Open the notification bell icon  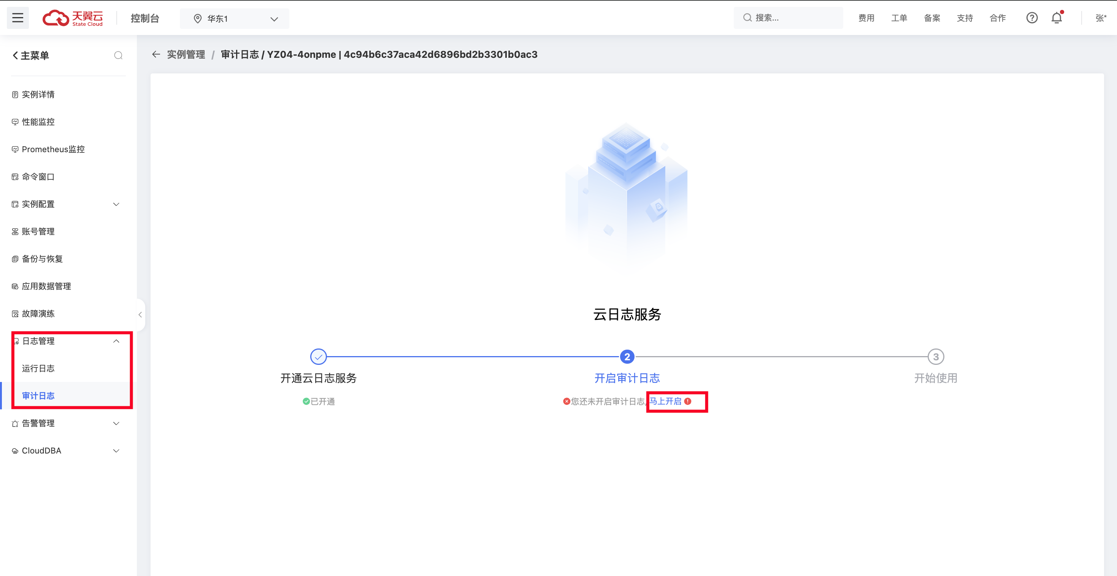[x=1057, y=18]
